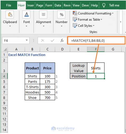Select column F header
The width and height of the screenshot is (126, 134).
[96, 49]
